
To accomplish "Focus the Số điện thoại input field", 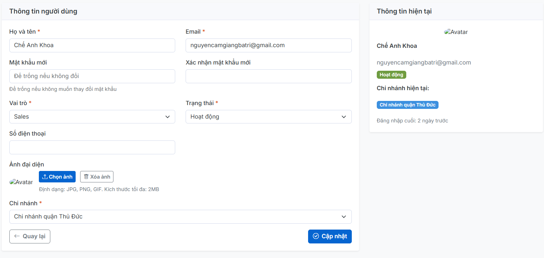I will point(92,147).
